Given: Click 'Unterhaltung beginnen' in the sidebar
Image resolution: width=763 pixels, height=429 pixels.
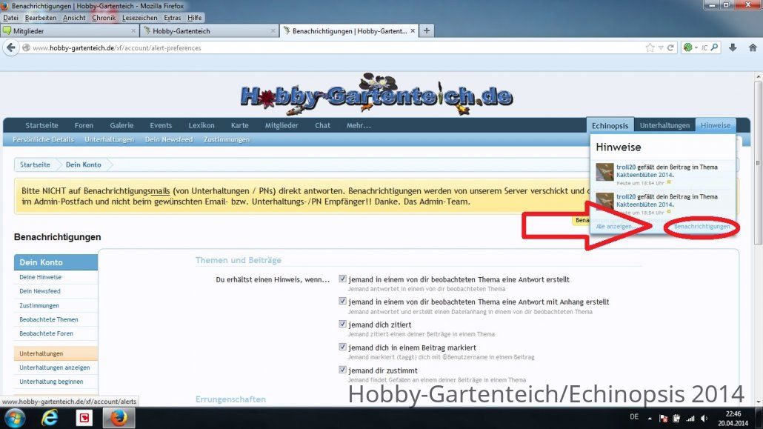Looking at the screenshot, I should pyautogui.click(x=51, y=382).
